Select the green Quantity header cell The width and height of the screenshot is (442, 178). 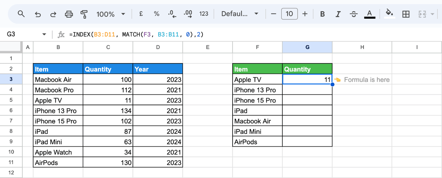click(307, 69)
